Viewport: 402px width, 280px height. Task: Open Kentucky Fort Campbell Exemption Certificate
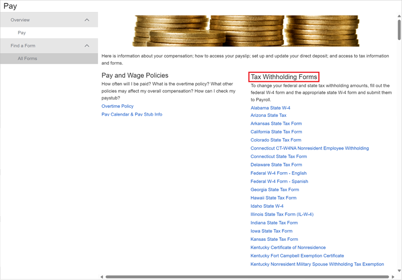coord(297,256)
